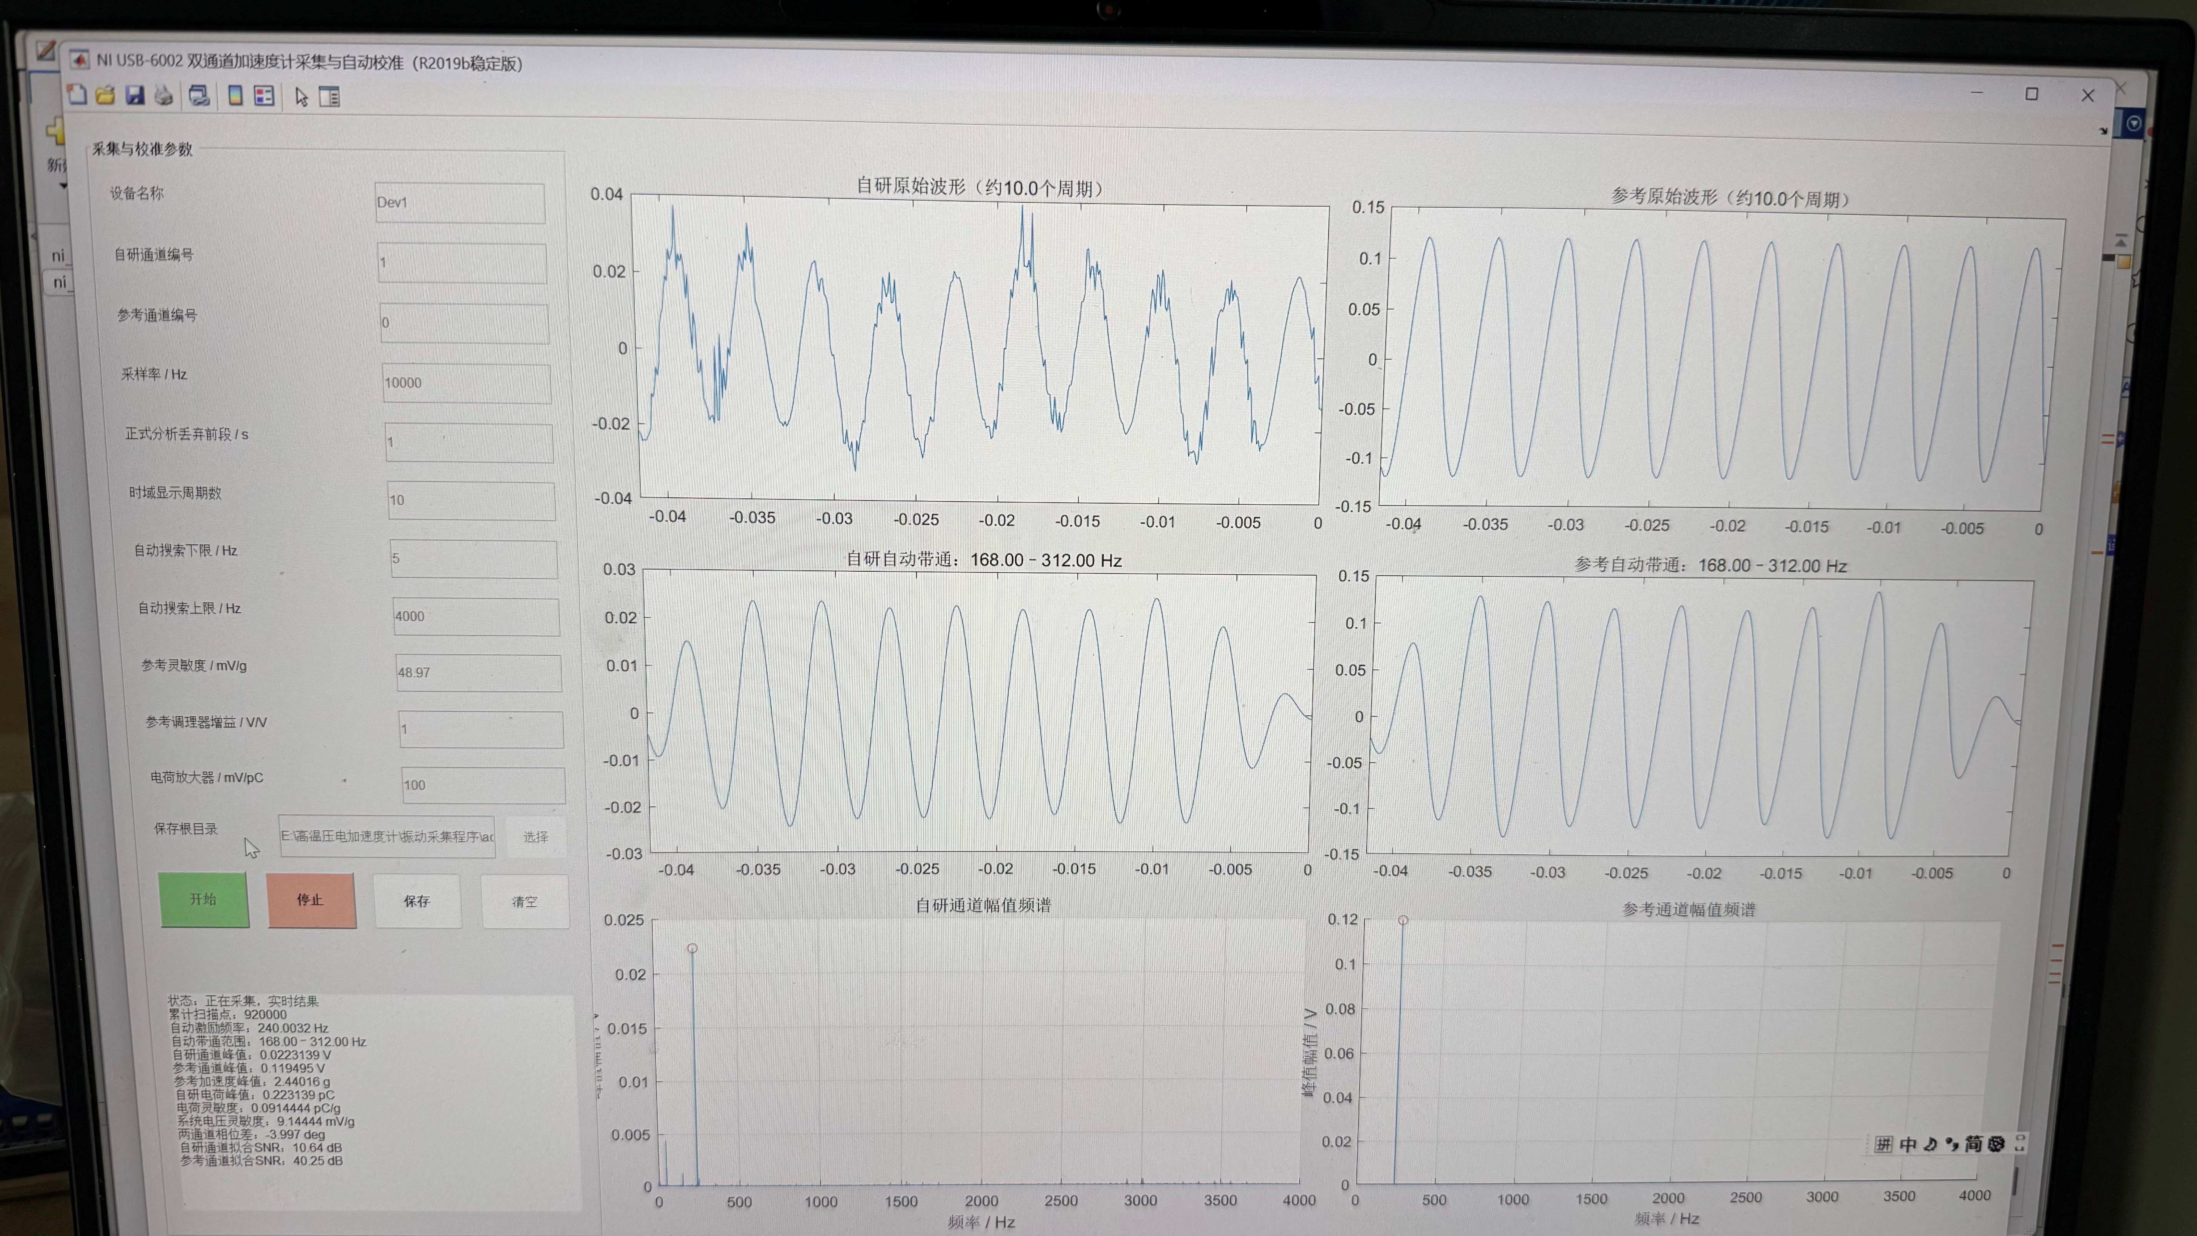Toggle the IME 中 Chinese/English mode
2197x1236 pixels.
click(x=1908, y=1144)
